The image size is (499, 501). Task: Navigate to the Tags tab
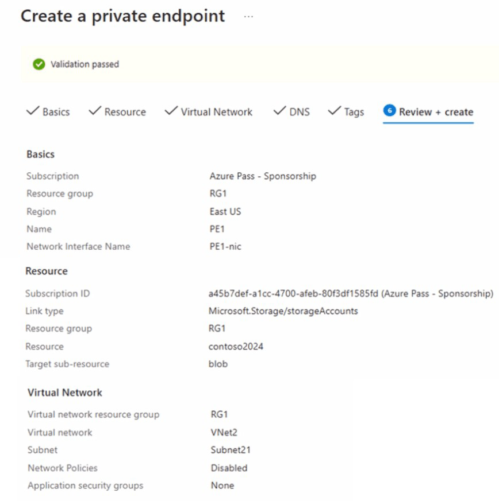pos(354,112)
